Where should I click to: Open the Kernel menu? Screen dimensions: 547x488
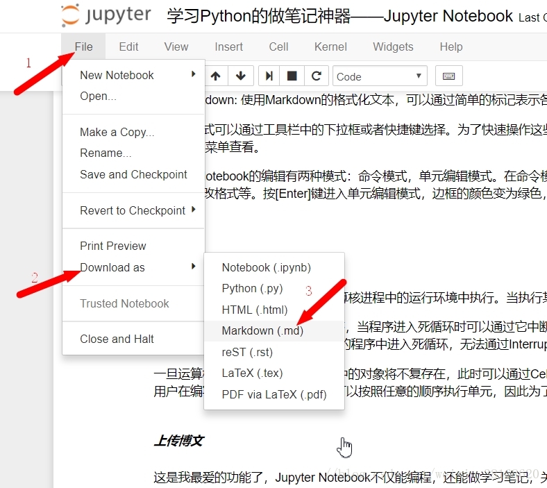330,47
